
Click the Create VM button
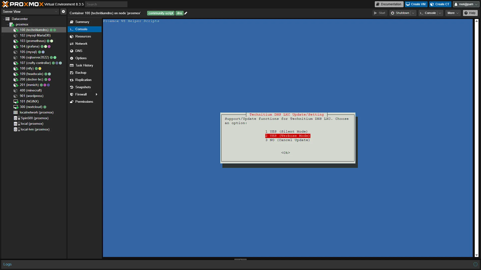[x=416, y=4]
